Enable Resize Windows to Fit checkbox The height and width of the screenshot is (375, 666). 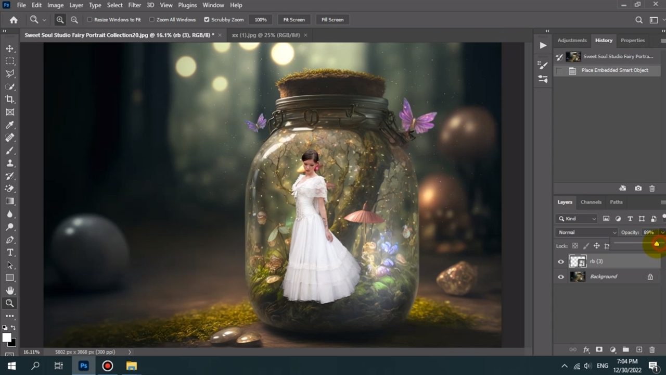[x=89, y=20]
